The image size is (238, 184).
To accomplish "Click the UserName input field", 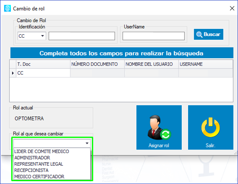I will pyautogui.click(x=154, y=36).
